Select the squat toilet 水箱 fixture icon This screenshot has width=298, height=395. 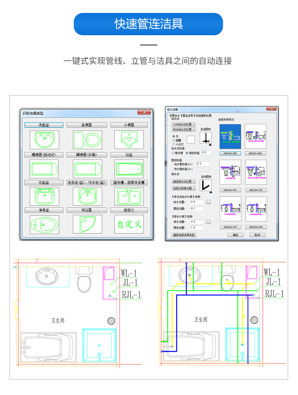click(87, 169)
